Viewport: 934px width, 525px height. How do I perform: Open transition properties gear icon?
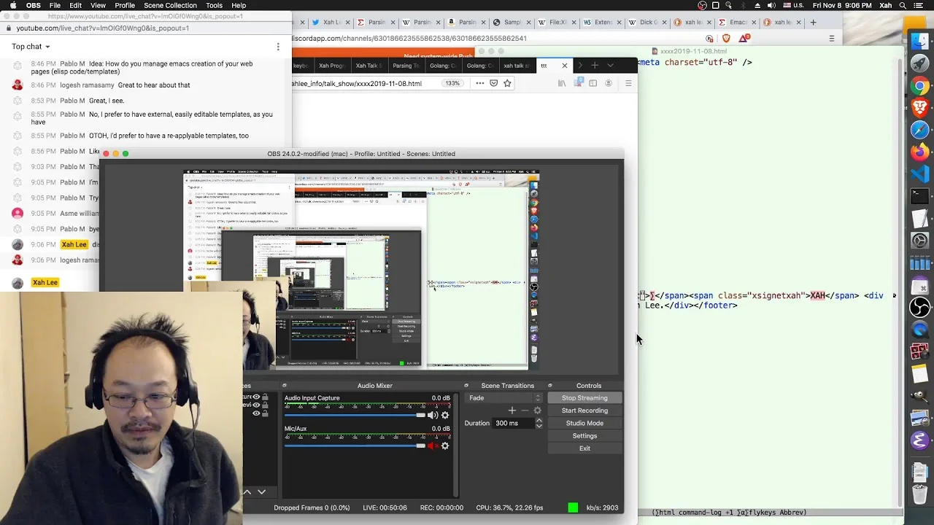538,411
